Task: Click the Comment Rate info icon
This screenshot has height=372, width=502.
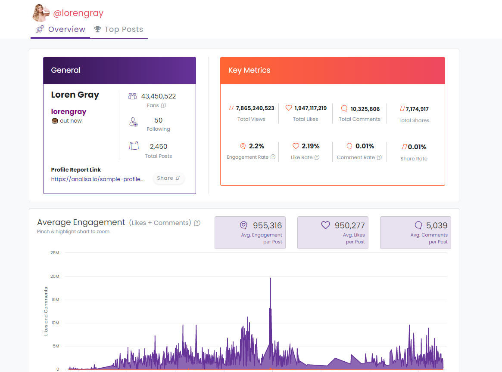Action: click(x=379, y=157)
